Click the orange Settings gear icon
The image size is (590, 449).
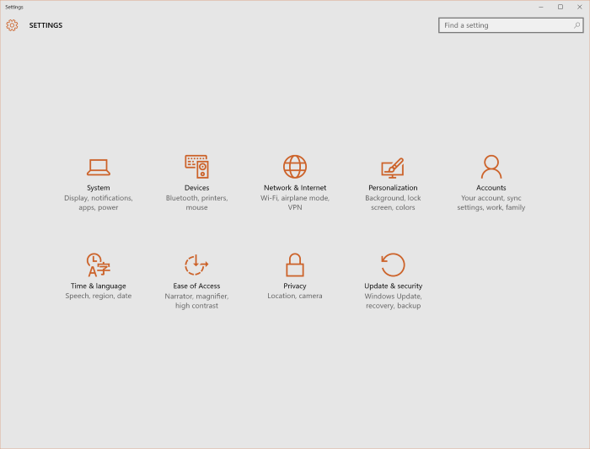[12, 25]
